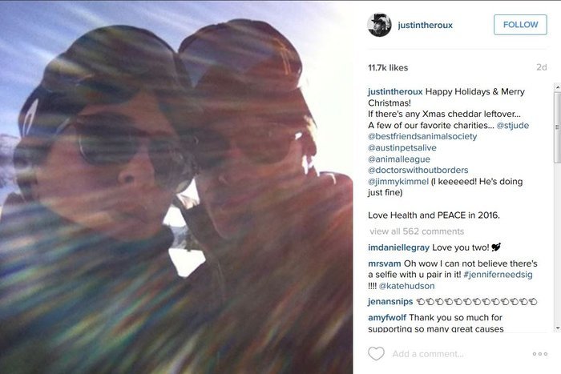The height and width of the screenshot is (374, 561).
Task: Click the comments scrollbar up arrow
Action: click(x=558, y=87)
